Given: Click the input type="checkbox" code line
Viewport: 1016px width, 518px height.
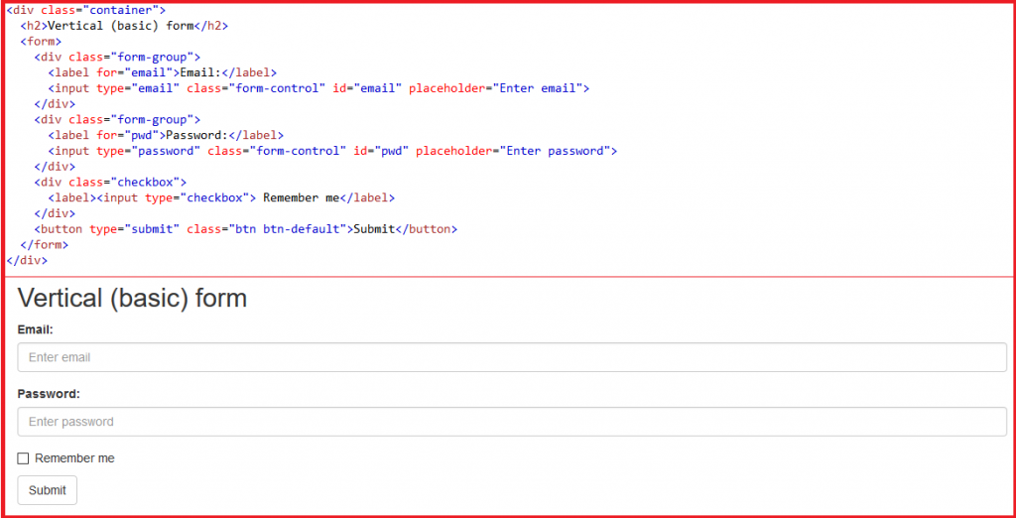Looking at the screenshot, I should click(x=221, y=197).
